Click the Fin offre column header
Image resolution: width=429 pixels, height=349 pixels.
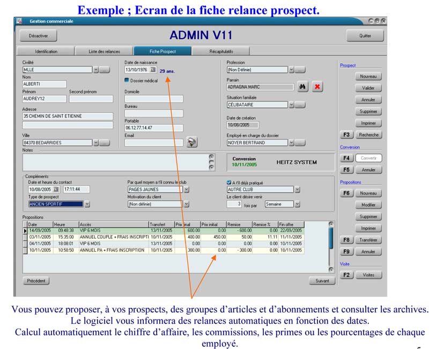point(291,224)
